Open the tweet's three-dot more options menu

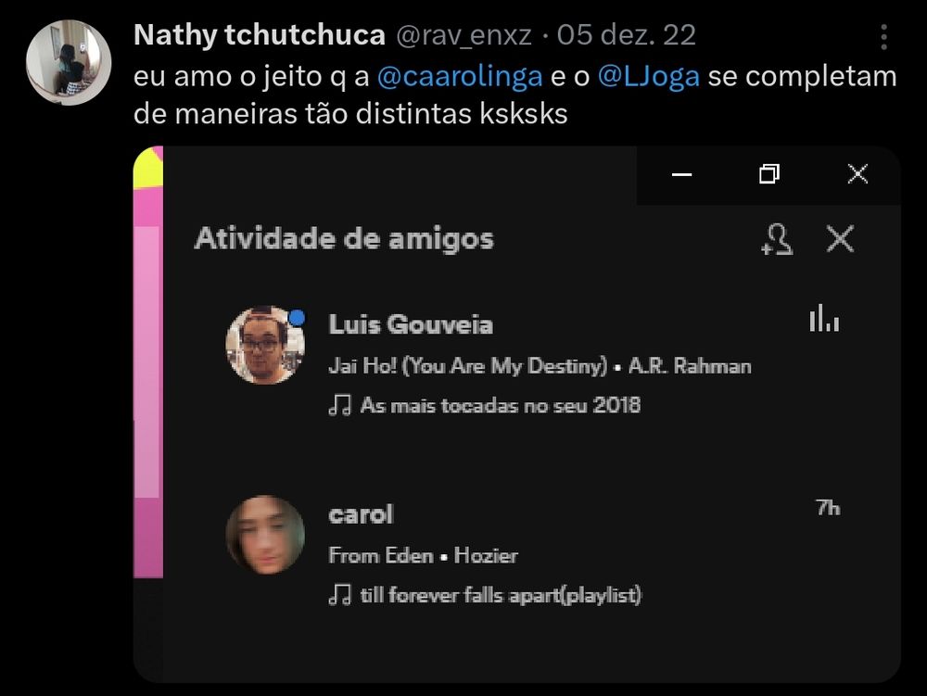click(x=883, y=37)
